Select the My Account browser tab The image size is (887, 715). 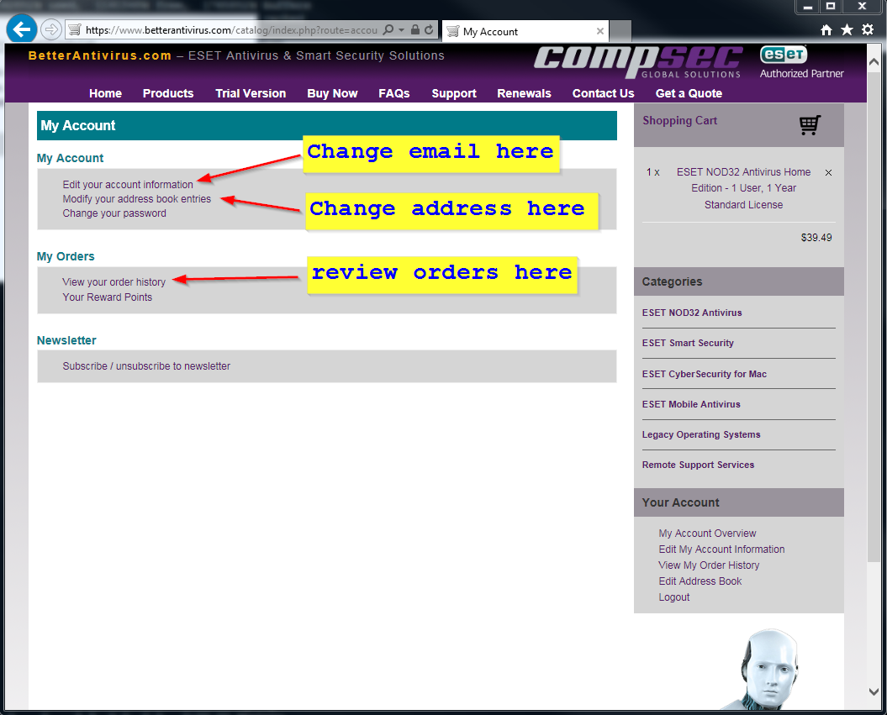(525, 32)
